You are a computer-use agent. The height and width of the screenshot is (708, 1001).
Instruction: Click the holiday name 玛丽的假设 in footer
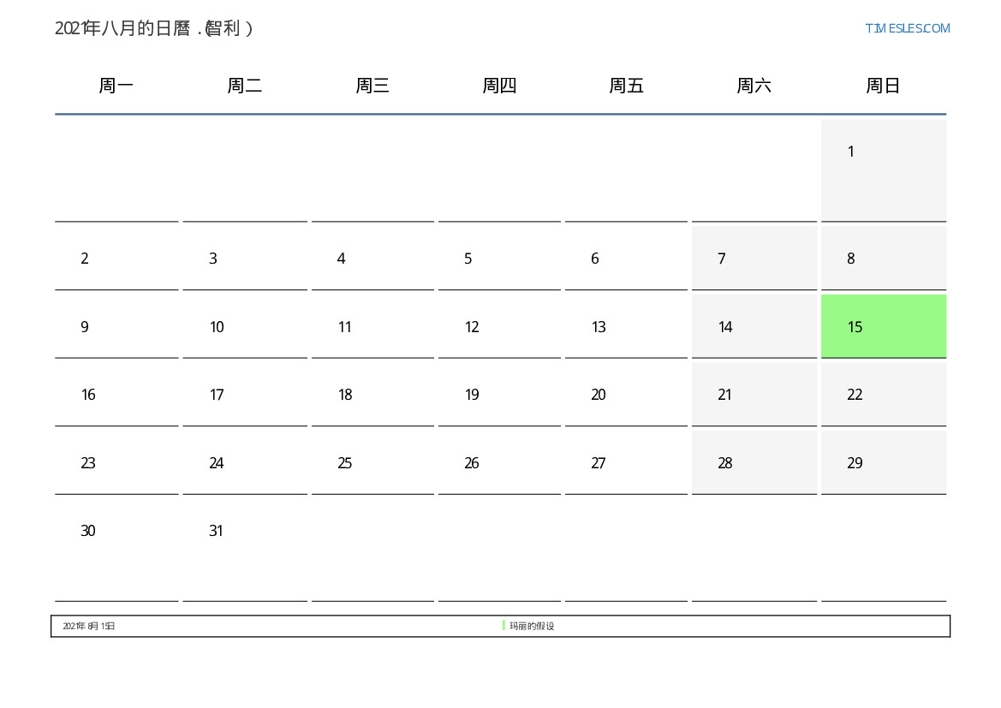[x=532, y=627]
